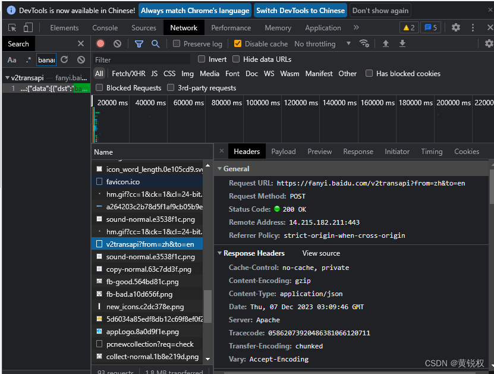Toggle the device toolbar icon
Viewport: 494px width, 374px height.
click(28, 28)
